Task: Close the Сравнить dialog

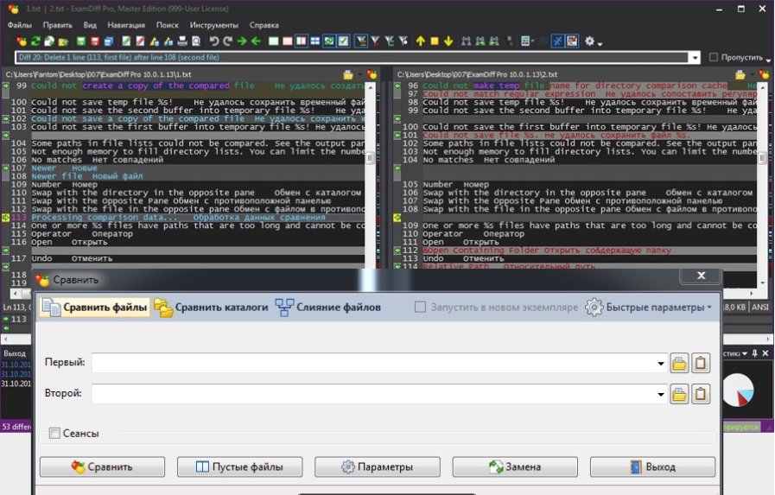Action: point(701,276)
